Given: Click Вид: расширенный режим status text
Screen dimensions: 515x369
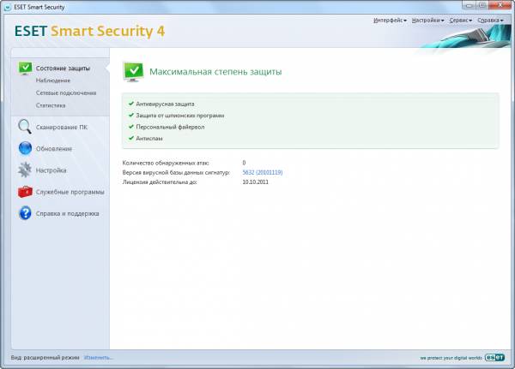Looking at the screenshot, I should click(45, 358).
